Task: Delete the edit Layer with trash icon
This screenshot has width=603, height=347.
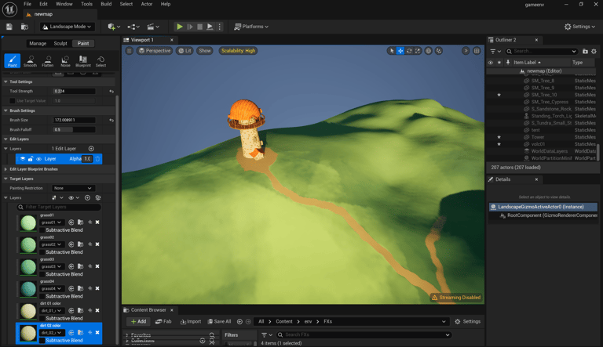Action: [x=97, y=158]
